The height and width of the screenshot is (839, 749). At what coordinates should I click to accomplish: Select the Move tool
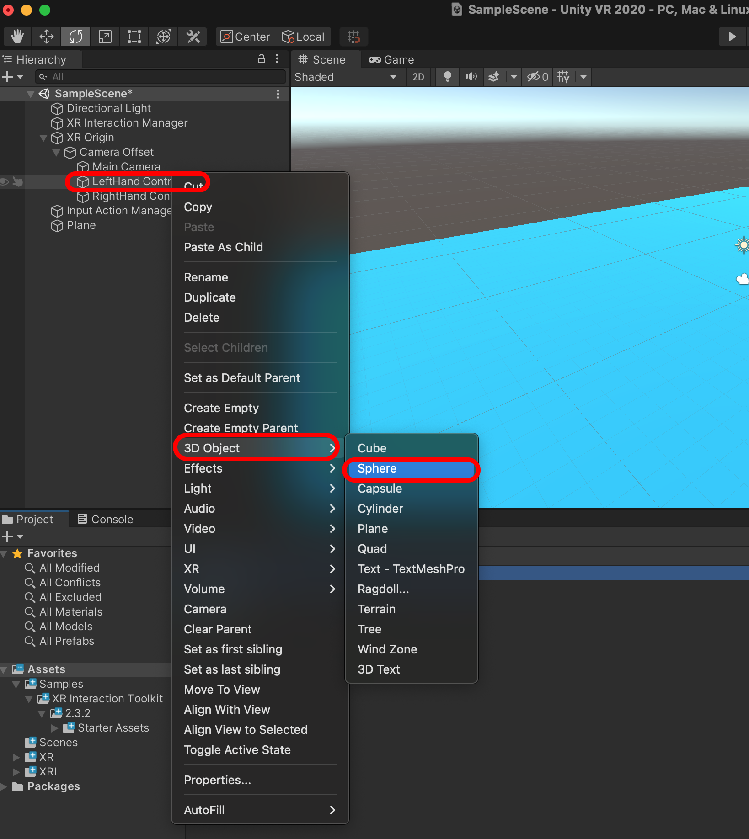pyautogui.click(x=46, y=37)
